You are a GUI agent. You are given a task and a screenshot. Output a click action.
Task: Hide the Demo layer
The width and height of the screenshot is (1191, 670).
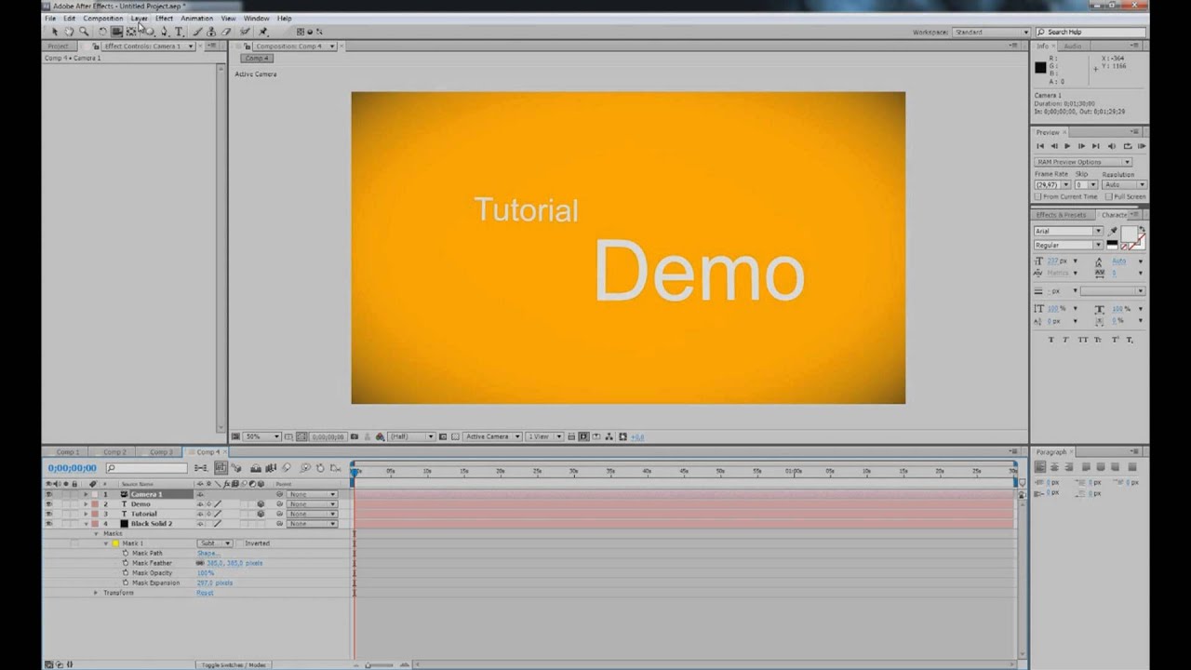tap(48, 504)
